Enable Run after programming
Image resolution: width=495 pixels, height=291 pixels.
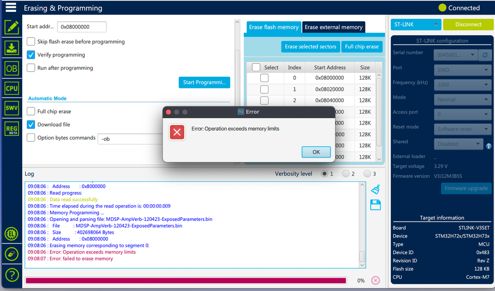click(x=31, y=68)
